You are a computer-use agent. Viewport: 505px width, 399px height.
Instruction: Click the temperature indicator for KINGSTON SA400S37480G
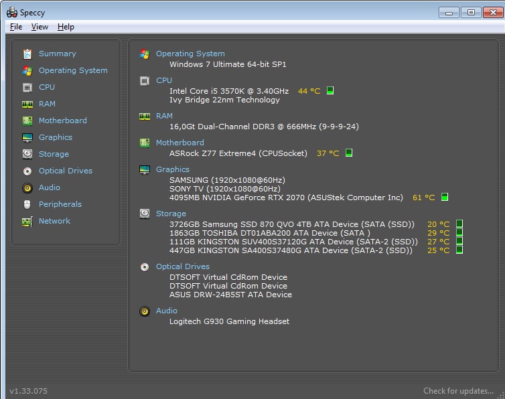point(459,250)
